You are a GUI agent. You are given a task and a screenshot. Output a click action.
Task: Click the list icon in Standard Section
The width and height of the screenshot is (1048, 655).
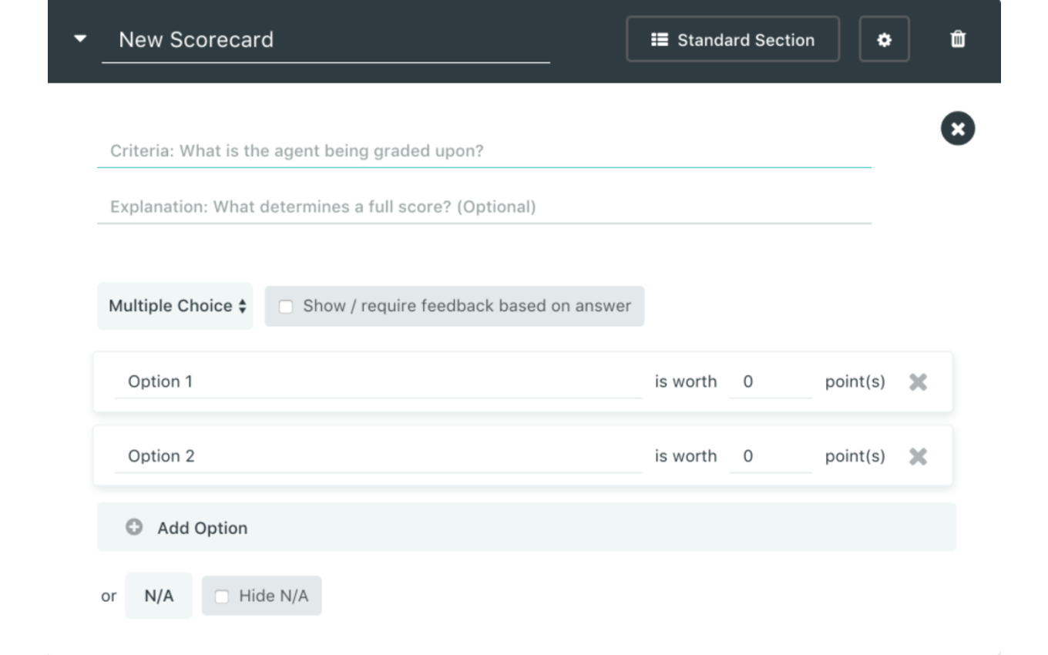click(660, 39)
